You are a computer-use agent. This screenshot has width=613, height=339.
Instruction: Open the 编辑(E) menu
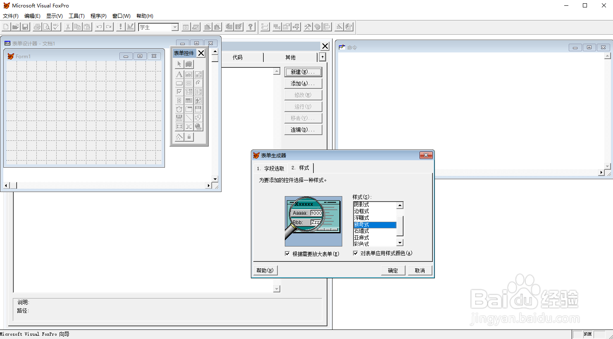tap(32, 16)
